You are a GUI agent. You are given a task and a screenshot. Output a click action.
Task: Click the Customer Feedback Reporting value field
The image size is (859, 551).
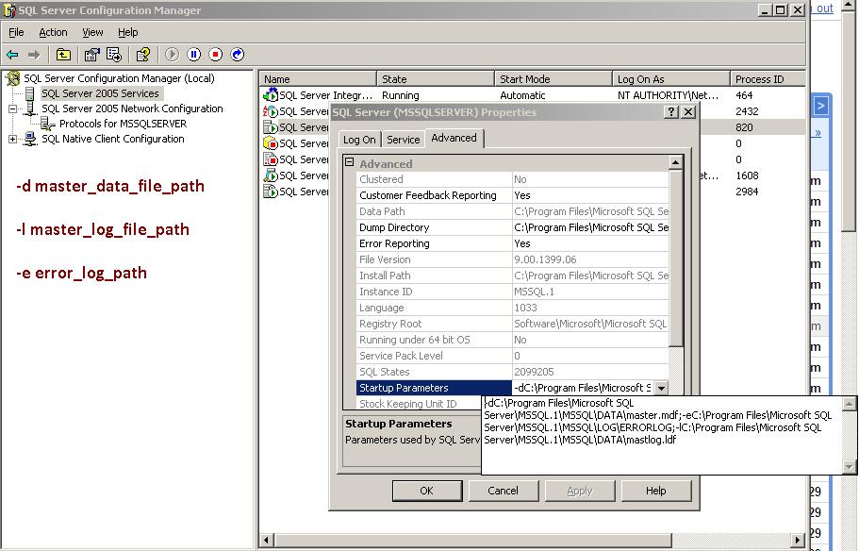(589, 195)
